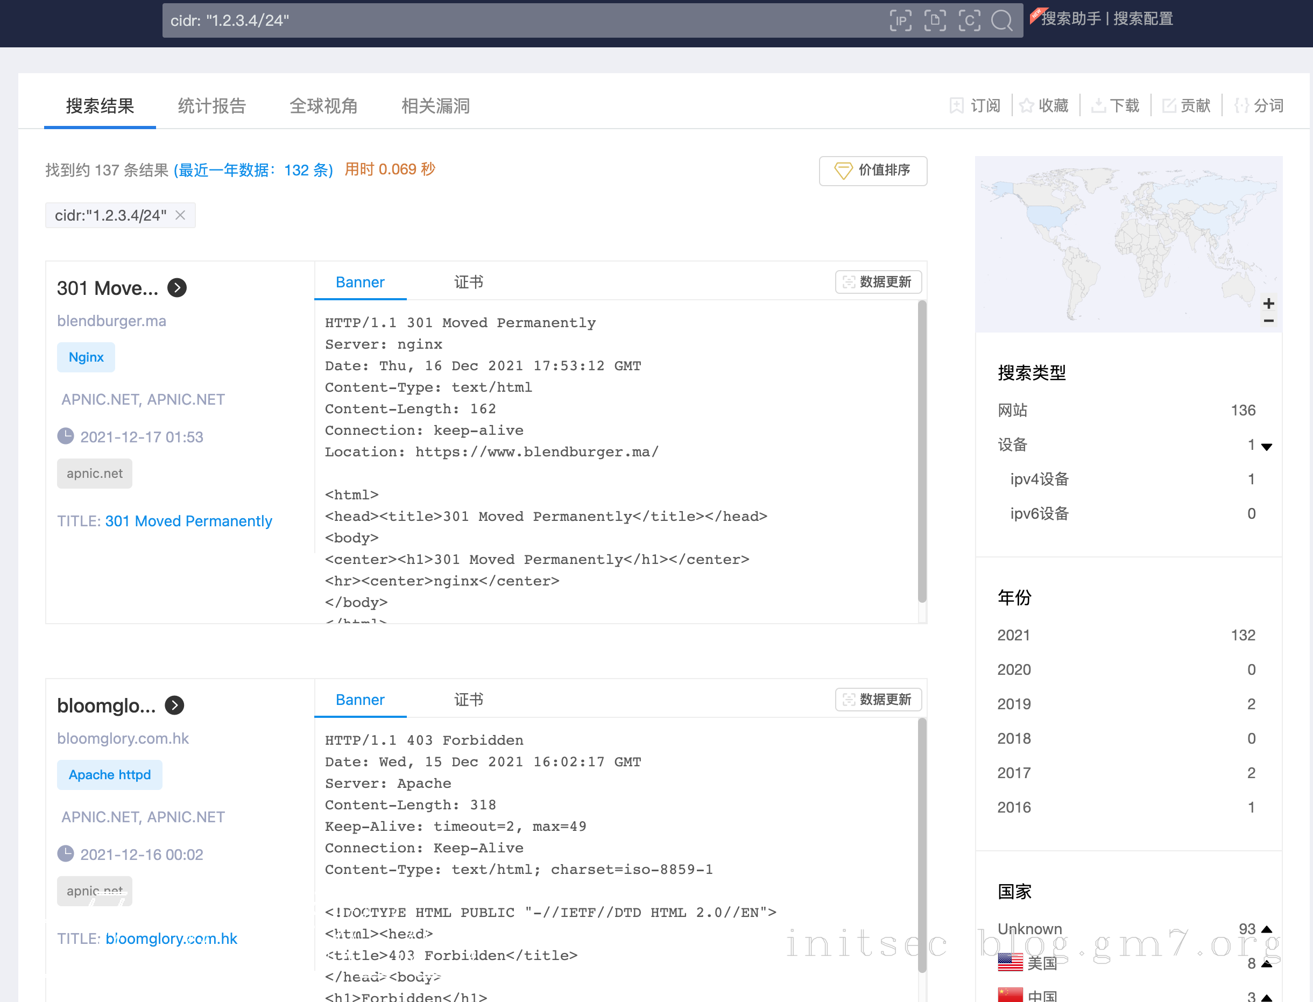The image size is (1313, 1002).
Task: Click the 价值排序 sort button
Action: 872,171
